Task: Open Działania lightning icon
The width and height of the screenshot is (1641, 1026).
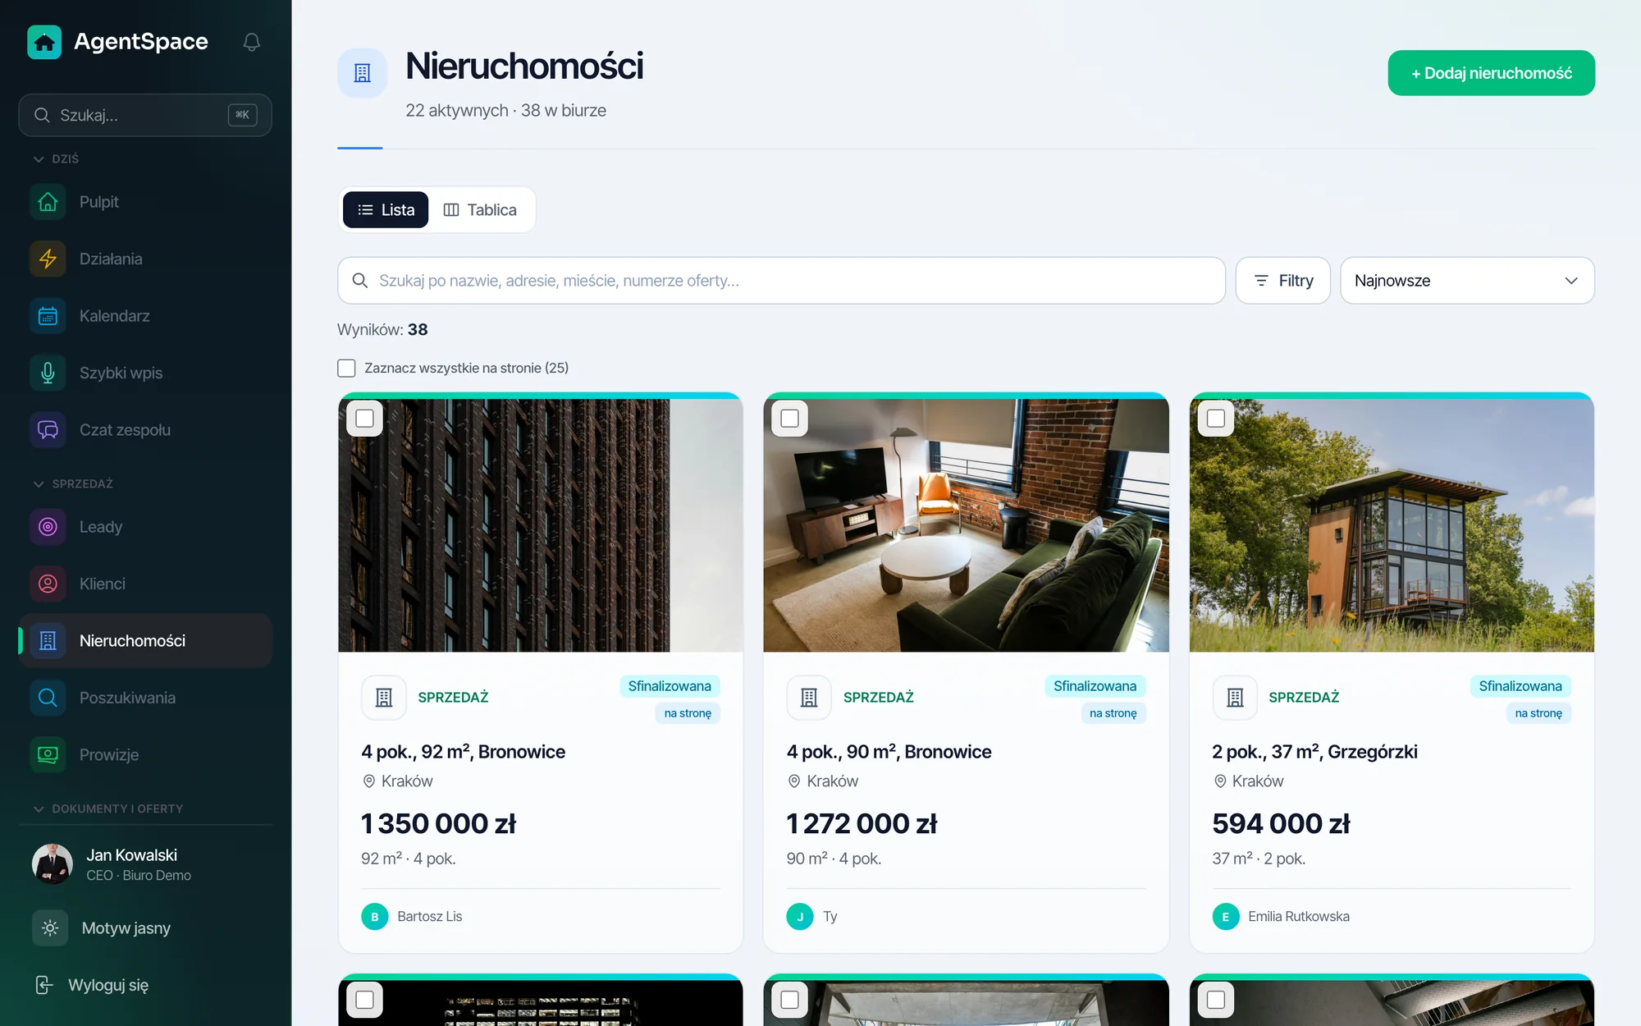Action: point(48,259)
